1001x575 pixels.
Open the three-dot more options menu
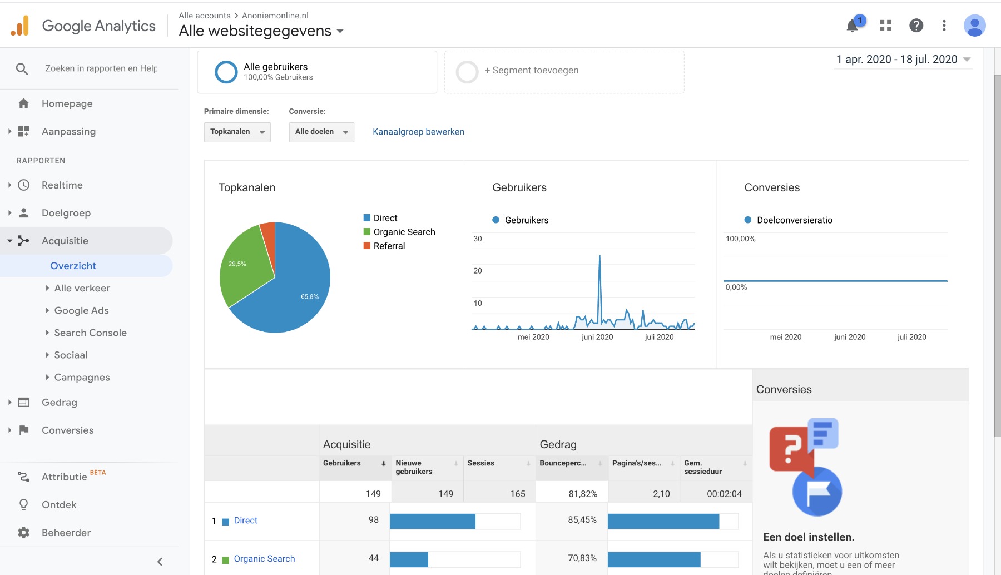(x=944, y=26)
